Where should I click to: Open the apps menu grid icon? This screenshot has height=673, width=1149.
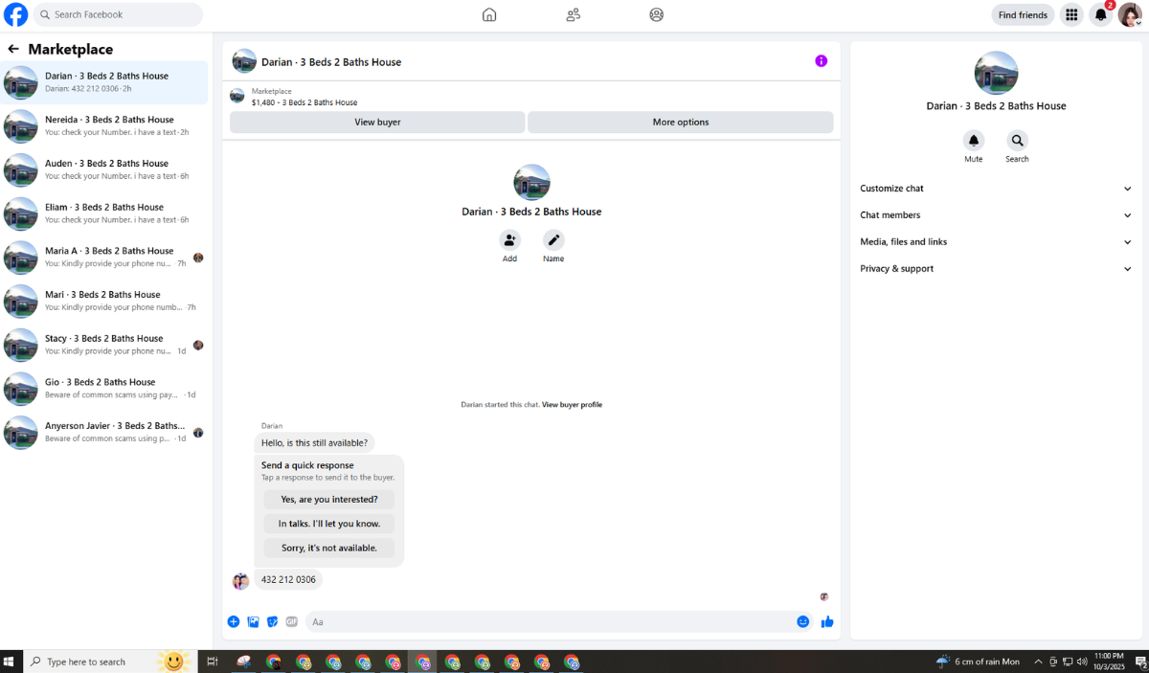1071,14
